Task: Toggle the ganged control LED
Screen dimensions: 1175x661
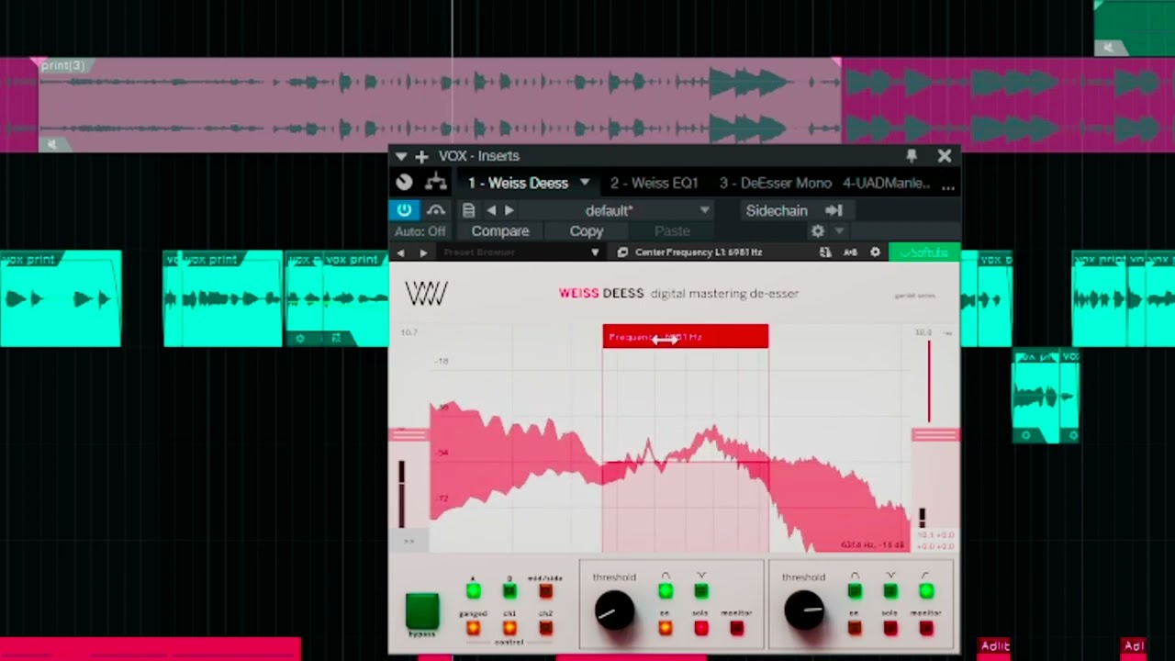Action: [x=473, y=628]
